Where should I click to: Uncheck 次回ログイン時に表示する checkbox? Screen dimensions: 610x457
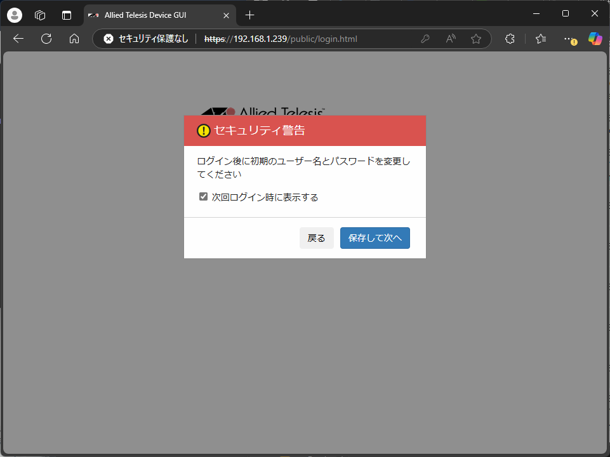(x=204, y=197)
